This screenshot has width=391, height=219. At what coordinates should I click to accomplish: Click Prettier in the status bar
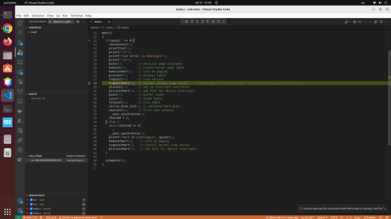pyautogui.click(x=370, y=217)
